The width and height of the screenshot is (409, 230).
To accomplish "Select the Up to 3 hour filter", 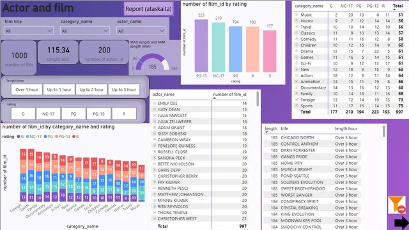I will [124, 89].
